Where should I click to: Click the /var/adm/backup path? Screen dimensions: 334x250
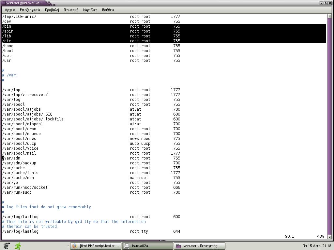(x=19, y=163)
